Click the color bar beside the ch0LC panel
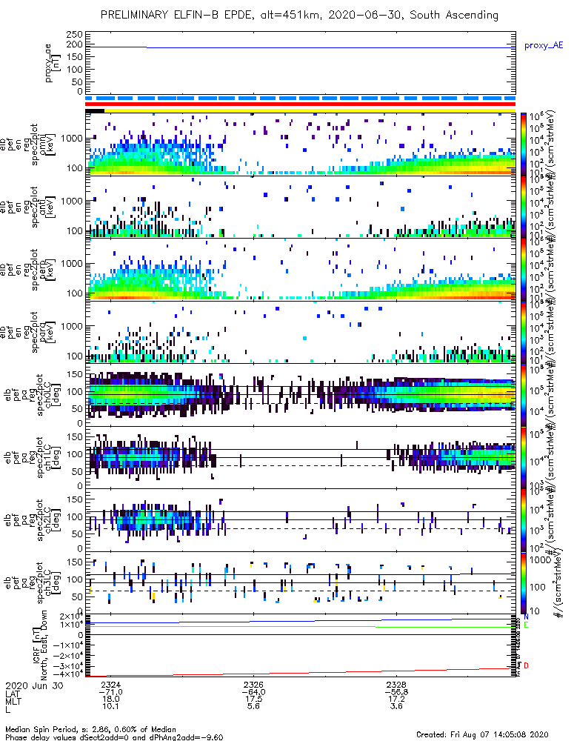This screenshot has height=741, width=574. (523, 395)
